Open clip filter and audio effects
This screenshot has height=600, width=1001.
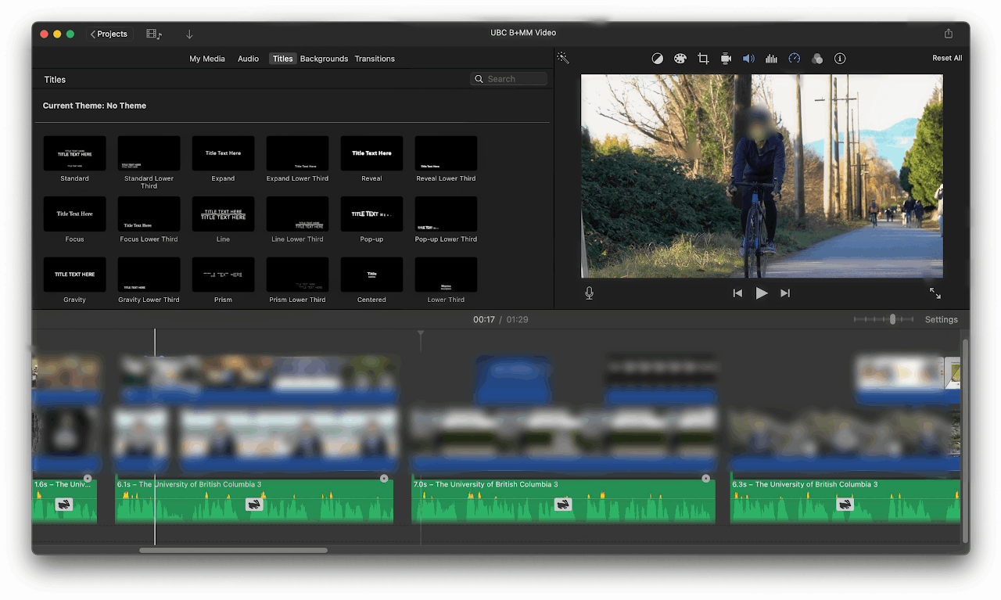point(817,59)
